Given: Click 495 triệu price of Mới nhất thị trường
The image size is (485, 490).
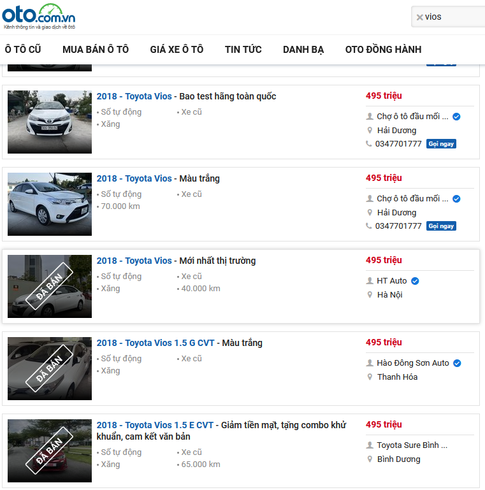Looking at the screenshot, I should [x=384, y=260].
